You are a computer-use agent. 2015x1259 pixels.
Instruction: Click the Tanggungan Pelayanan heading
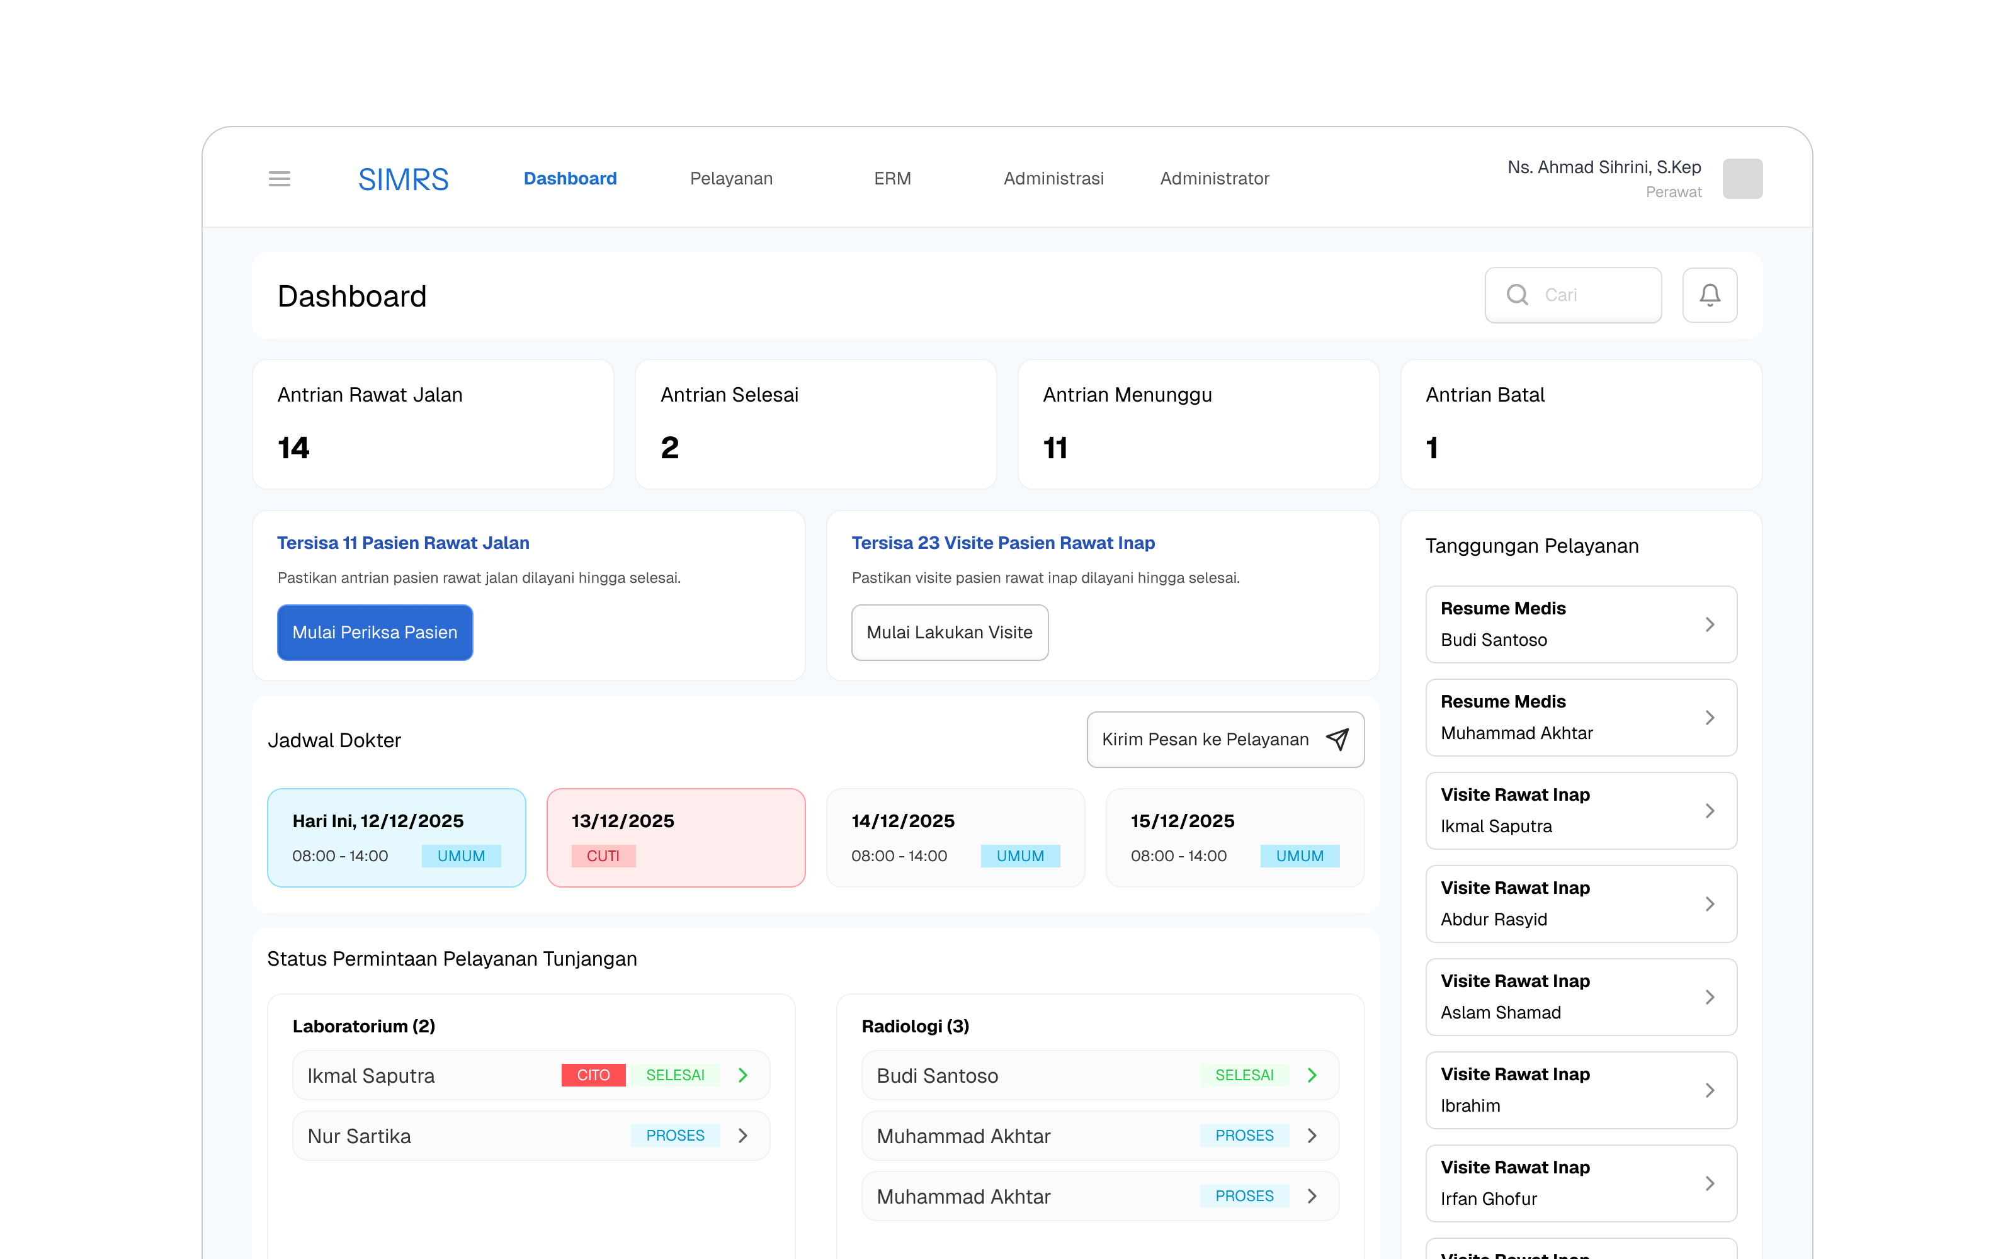(x=1531, y=545)
